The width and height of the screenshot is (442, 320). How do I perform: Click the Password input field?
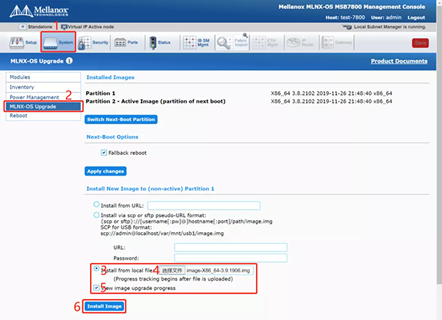231,258
